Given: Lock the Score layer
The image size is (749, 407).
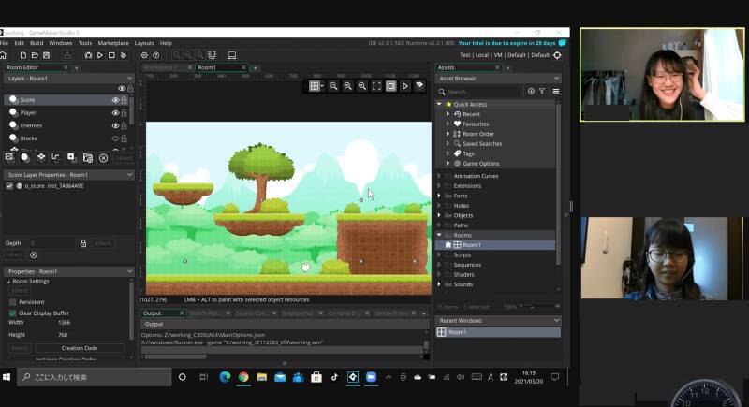Looking at the screenshot, I should (x=125, y=100).
